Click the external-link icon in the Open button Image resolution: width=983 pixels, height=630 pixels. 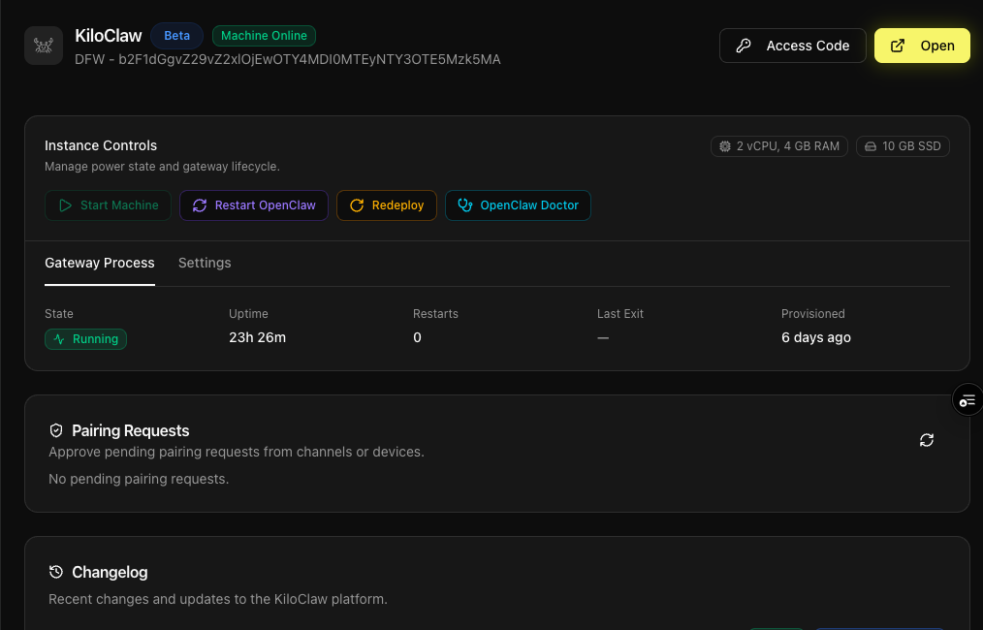click(x=896, y=45)
